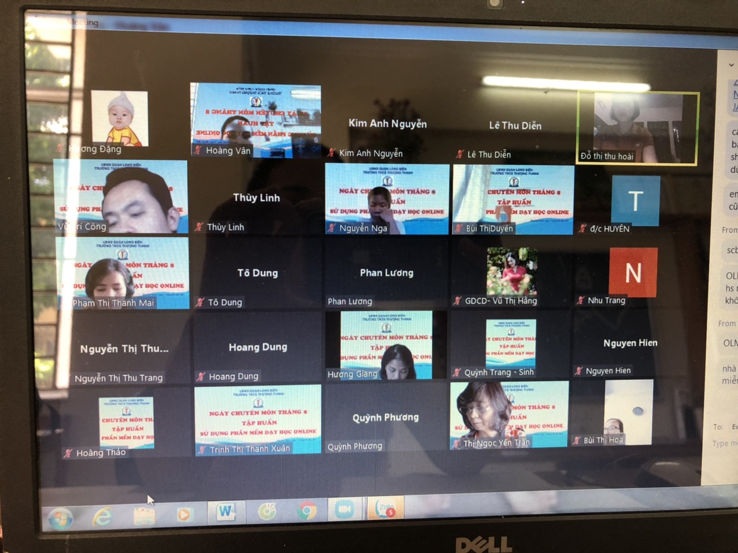The image size is (738, 553).
Task: Open Zalo from the taskbar
Action: tap(384, 509)
